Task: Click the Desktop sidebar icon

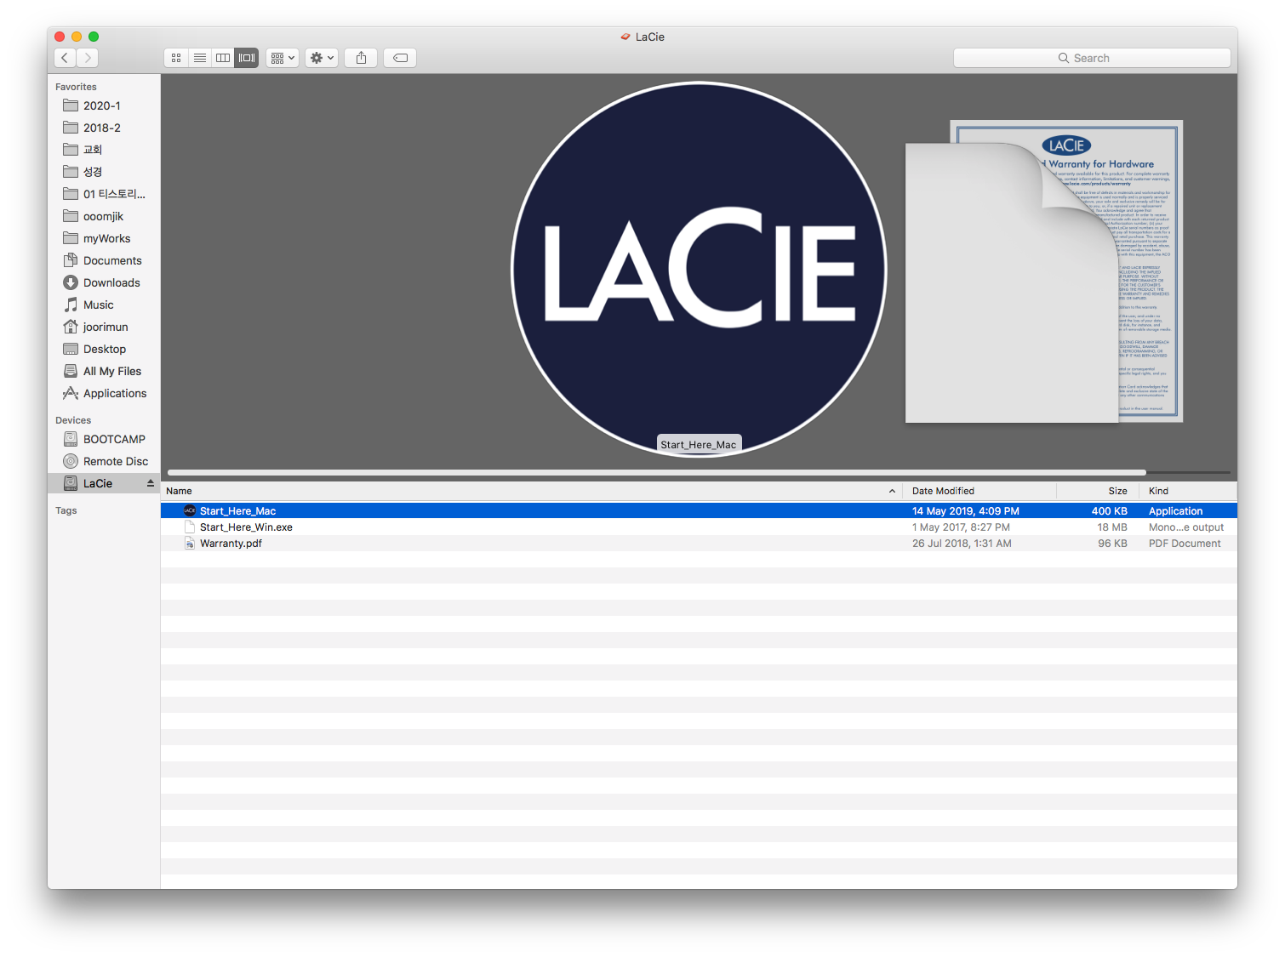Action: pyautogui.click(x=71, y=349)
